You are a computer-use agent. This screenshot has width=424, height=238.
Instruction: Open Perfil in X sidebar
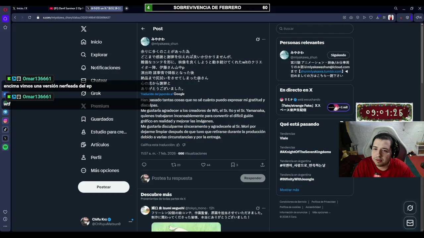point(91,158)
